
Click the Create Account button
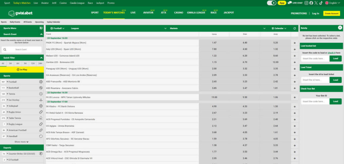click(332, 13)
